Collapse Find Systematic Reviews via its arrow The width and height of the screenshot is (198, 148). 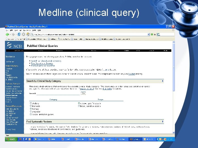tap(163, 122)
